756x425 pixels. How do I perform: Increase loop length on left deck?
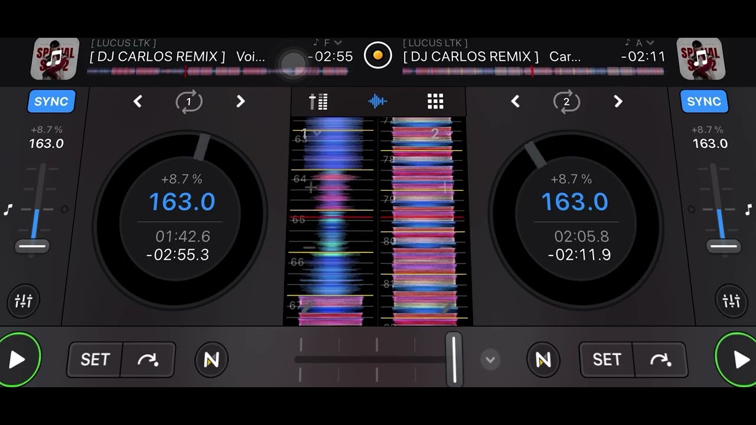(x=240, y=102)
